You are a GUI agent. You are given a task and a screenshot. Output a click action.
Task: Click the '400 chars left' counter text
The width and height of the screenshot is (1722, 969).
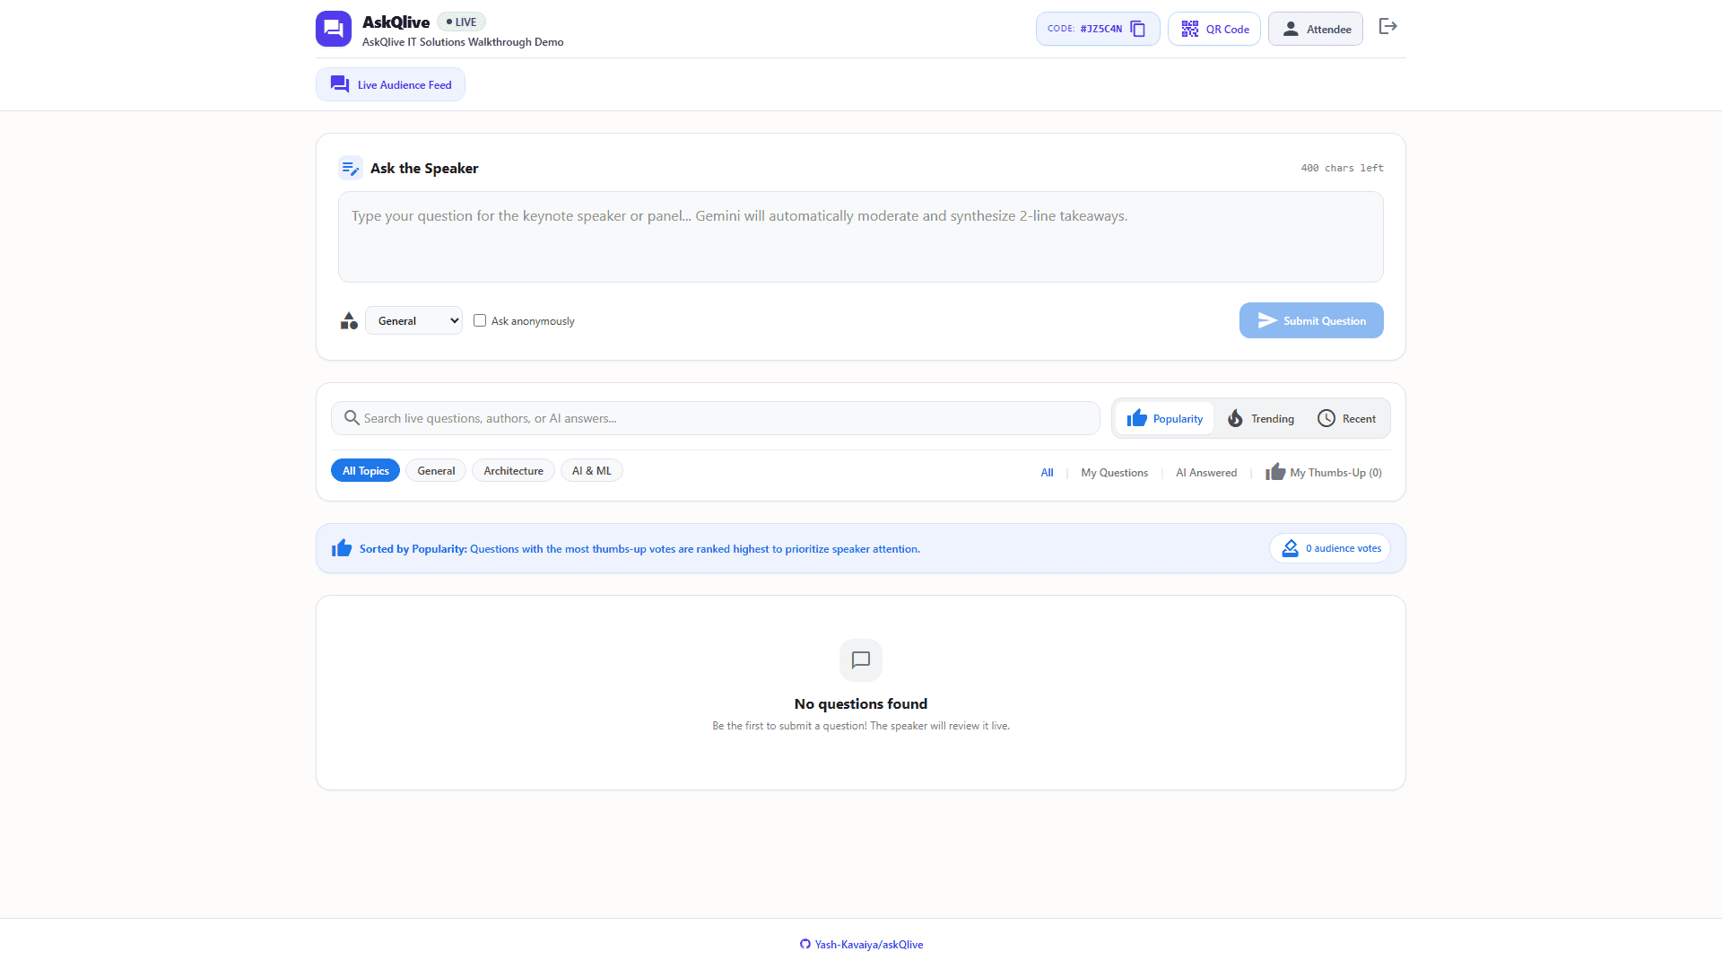pos(1342,168)
